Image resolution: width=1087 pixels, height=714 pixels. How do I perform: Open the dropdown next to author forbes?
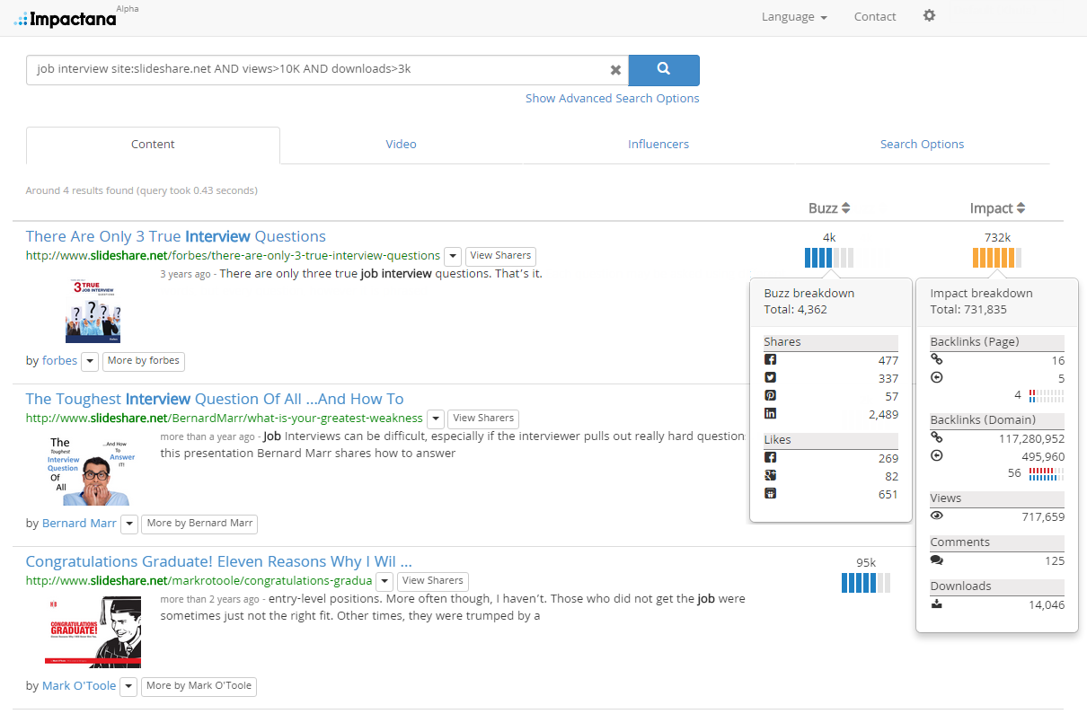pyautogui.click(x=90, y=361)
